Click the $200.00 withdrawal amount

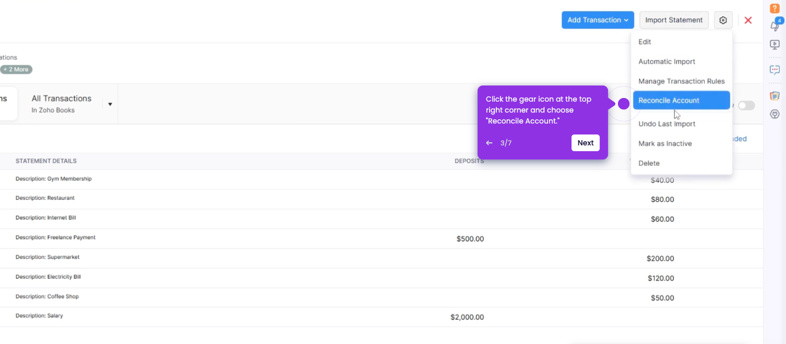coord(660,259)
